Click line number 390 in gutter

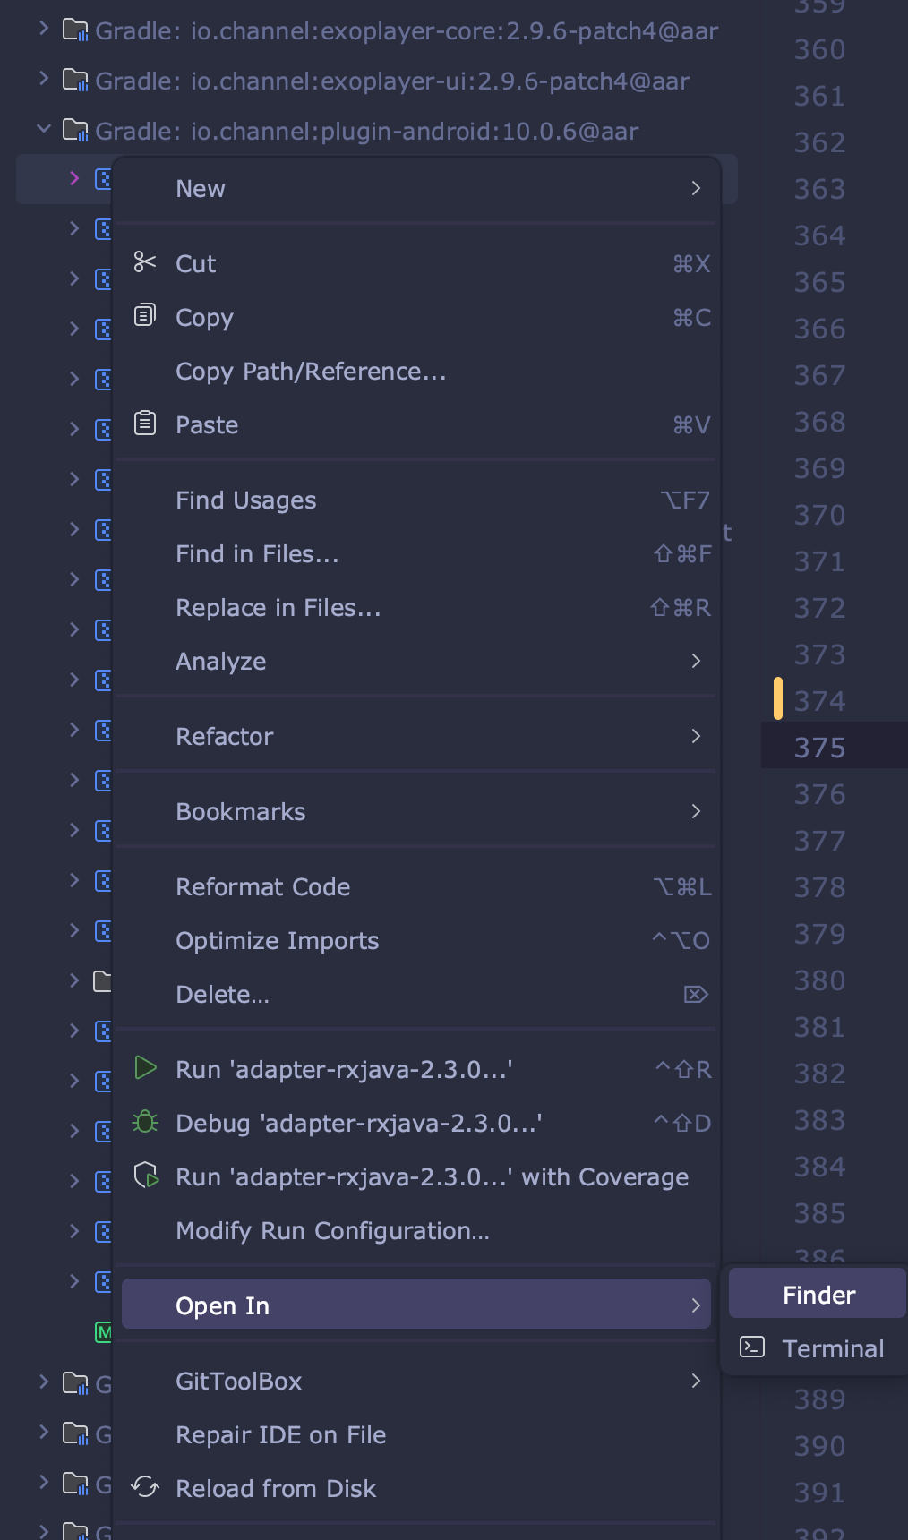(819, 1445)
